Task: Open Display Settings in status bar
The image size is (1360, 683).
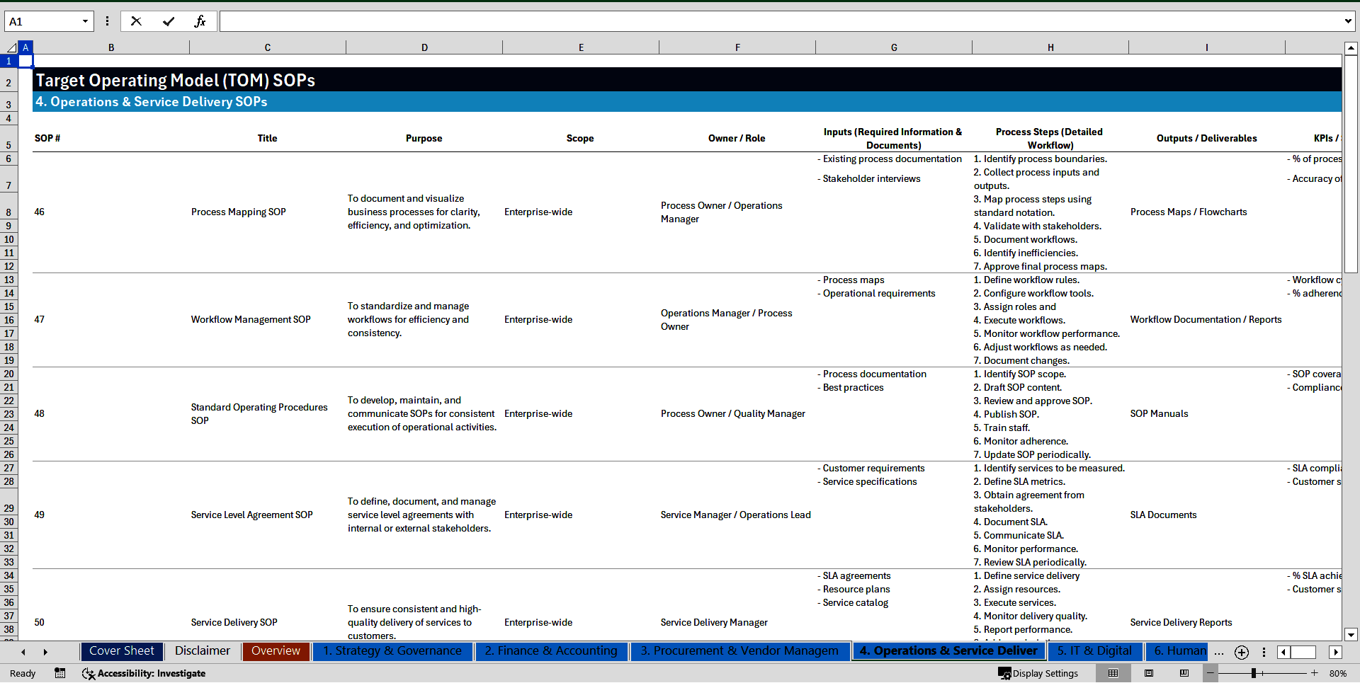Action: pos(1038,673)
